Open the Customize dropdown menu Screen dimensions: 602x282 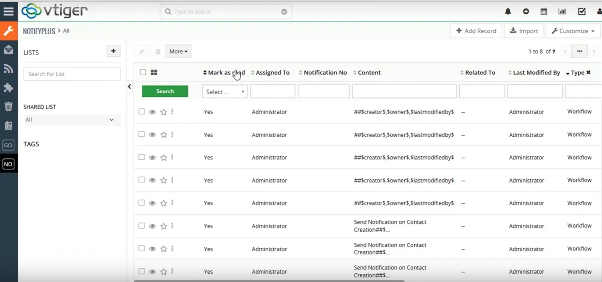[x=573, y=31]
